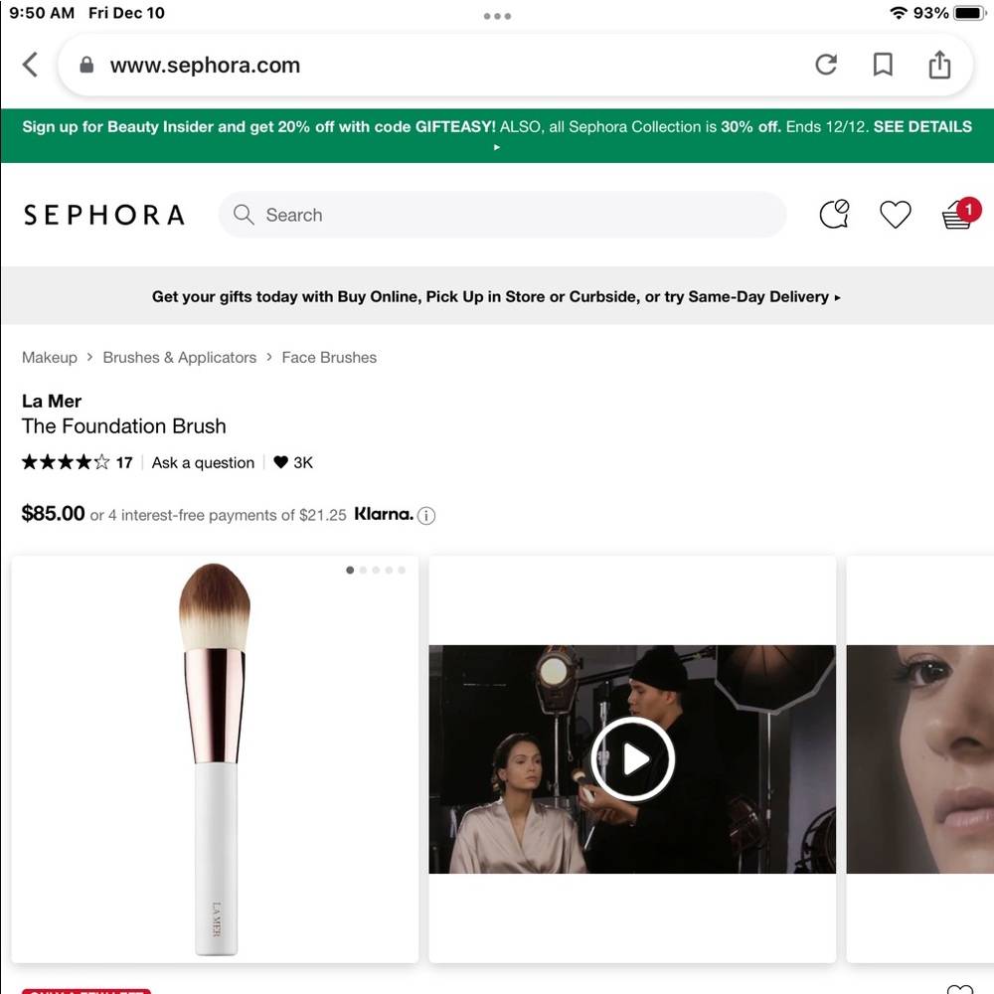Reload the sephora.com page

pyautogui.click(x=825, y=65)
